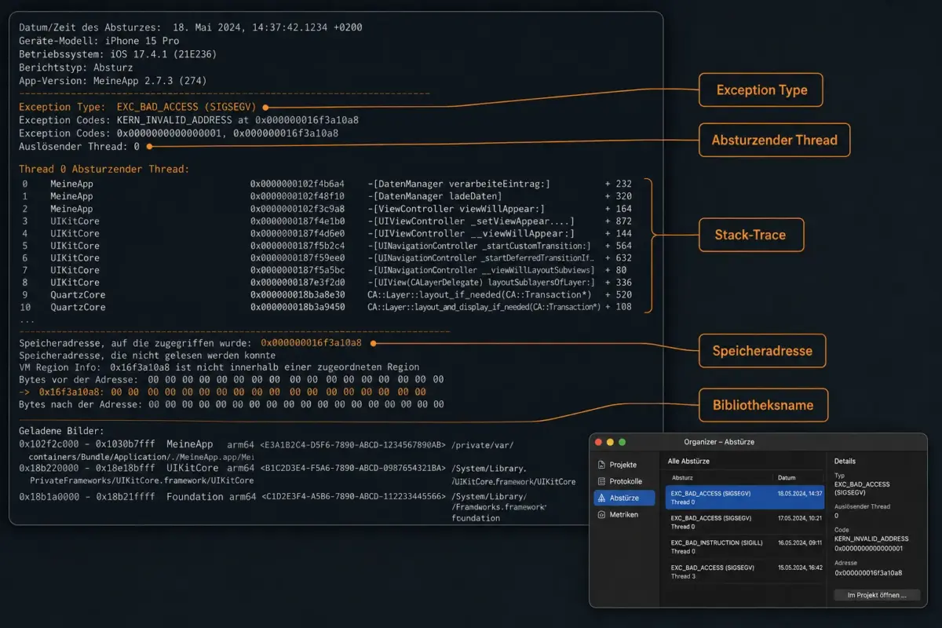Image resolution: width=942 pixels, height=628 pixels.
Task: Click the MeineApp arm64 image entry
Action: click(x=266, y=450)
